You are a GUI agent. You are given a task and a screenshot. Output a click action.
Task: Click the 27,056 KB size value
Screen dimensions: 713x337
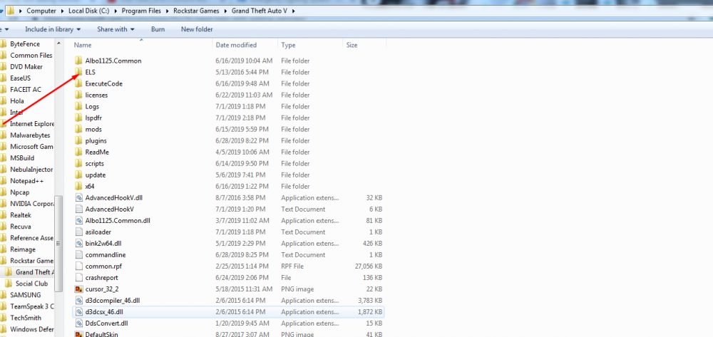[369, 266]
